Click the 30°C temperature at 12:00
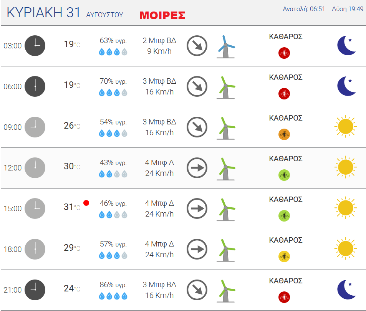This screenshot has height=311, width=366. pos(72,166)
